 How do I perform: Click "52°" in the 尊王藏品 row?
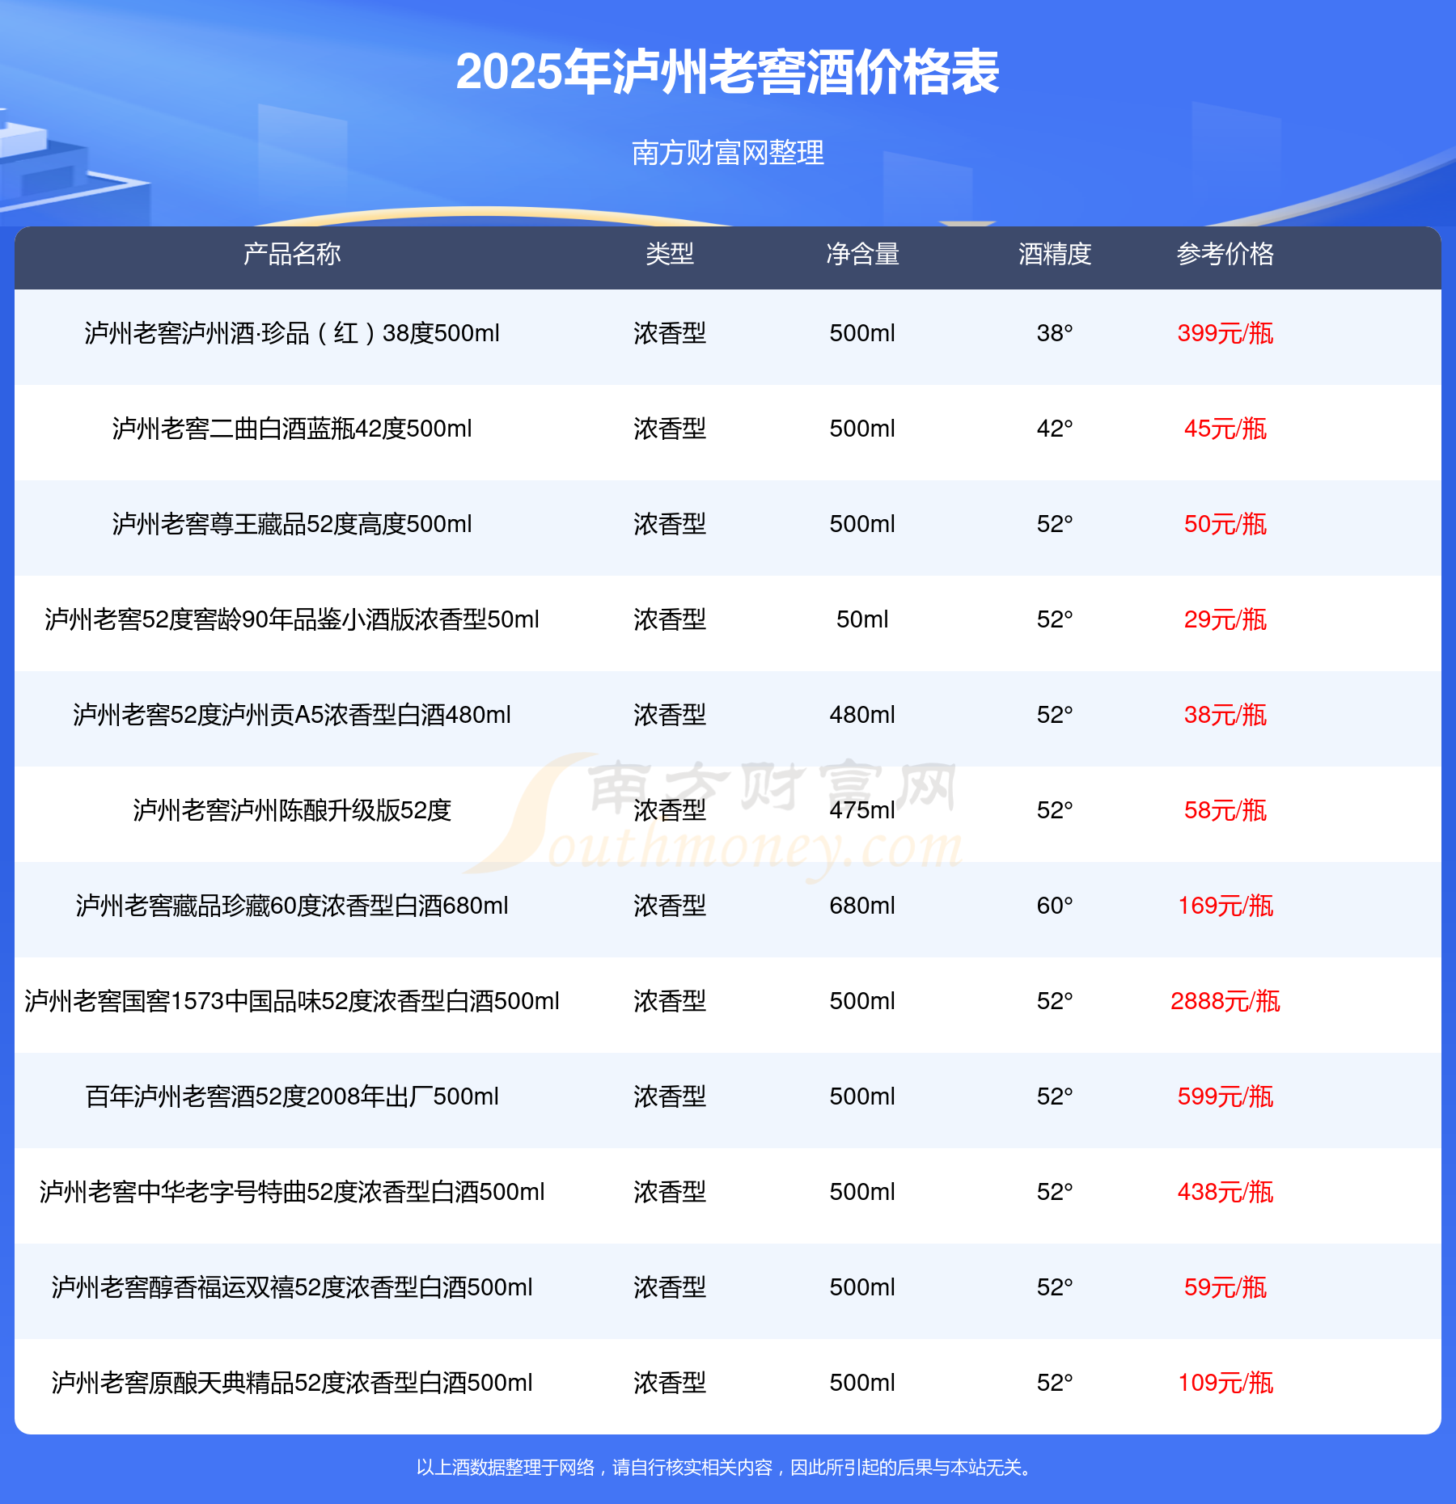[x=1055, y=524]
